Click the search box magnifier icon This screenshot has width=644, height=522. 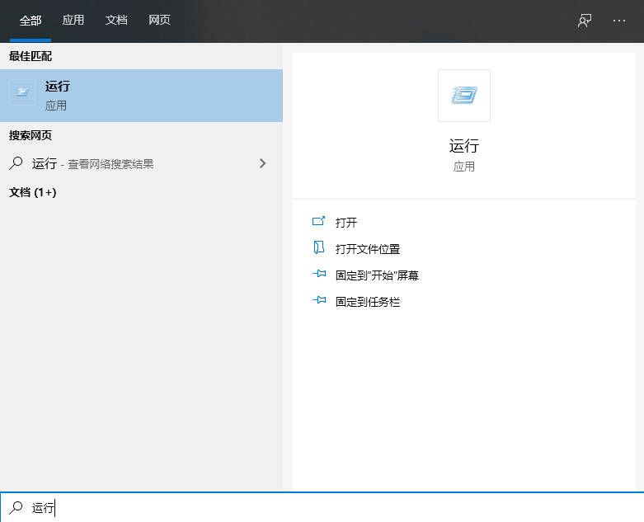[x=16, y=508]
